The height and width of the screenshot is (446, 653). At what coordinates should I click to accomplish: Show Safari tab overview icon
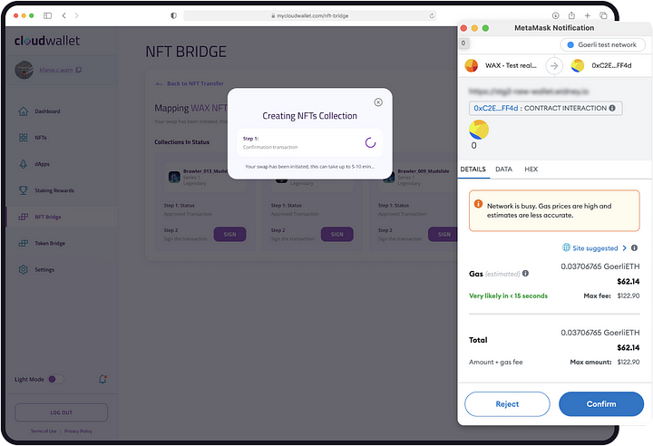tap(603, 15)
